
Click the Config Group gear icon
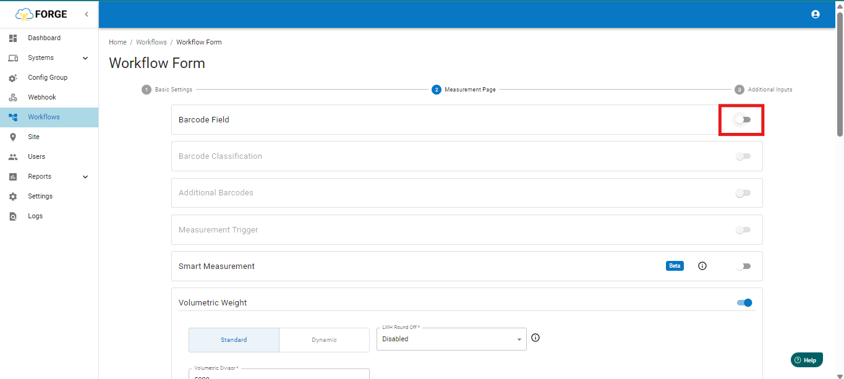(13, 78)
